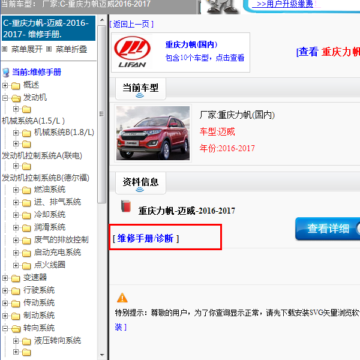
Task: Click the open folder icon for 发动机
Action: click(16, 98)
